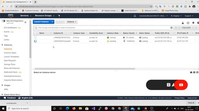Image resolution: width=199 pixels, height=111 pixels.
Task: Open a new browser tab
Action: pos(35,2)
